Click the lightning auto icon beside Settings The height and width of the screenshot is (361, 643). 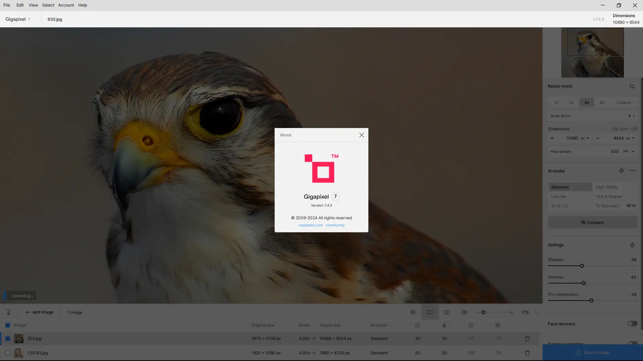click(632, 245)
